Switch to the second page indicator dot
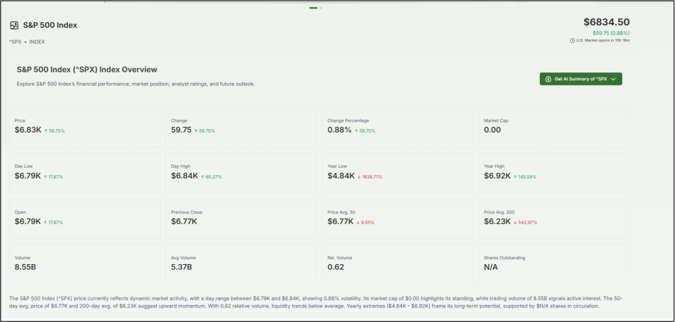Image resolution: width=675 pixels, height=322 pixels. tap(320, 8)
